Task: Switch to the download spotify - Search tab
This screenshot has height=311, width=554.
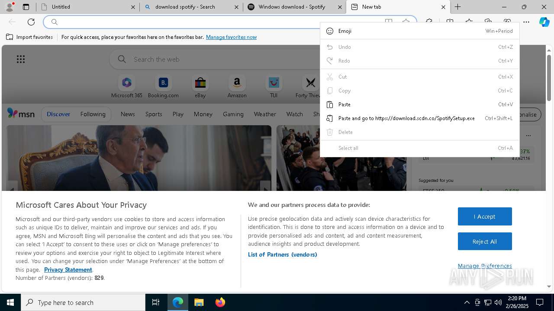Action: pyautogui.click(x=191, y=7)
